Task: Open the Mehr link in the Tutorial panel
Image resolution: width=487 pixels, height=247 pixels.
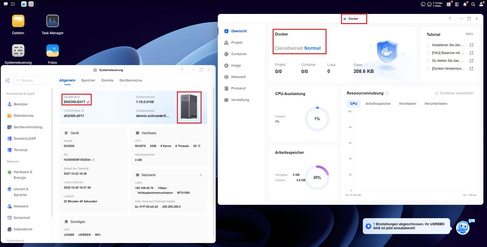Action: pos(469,34)
